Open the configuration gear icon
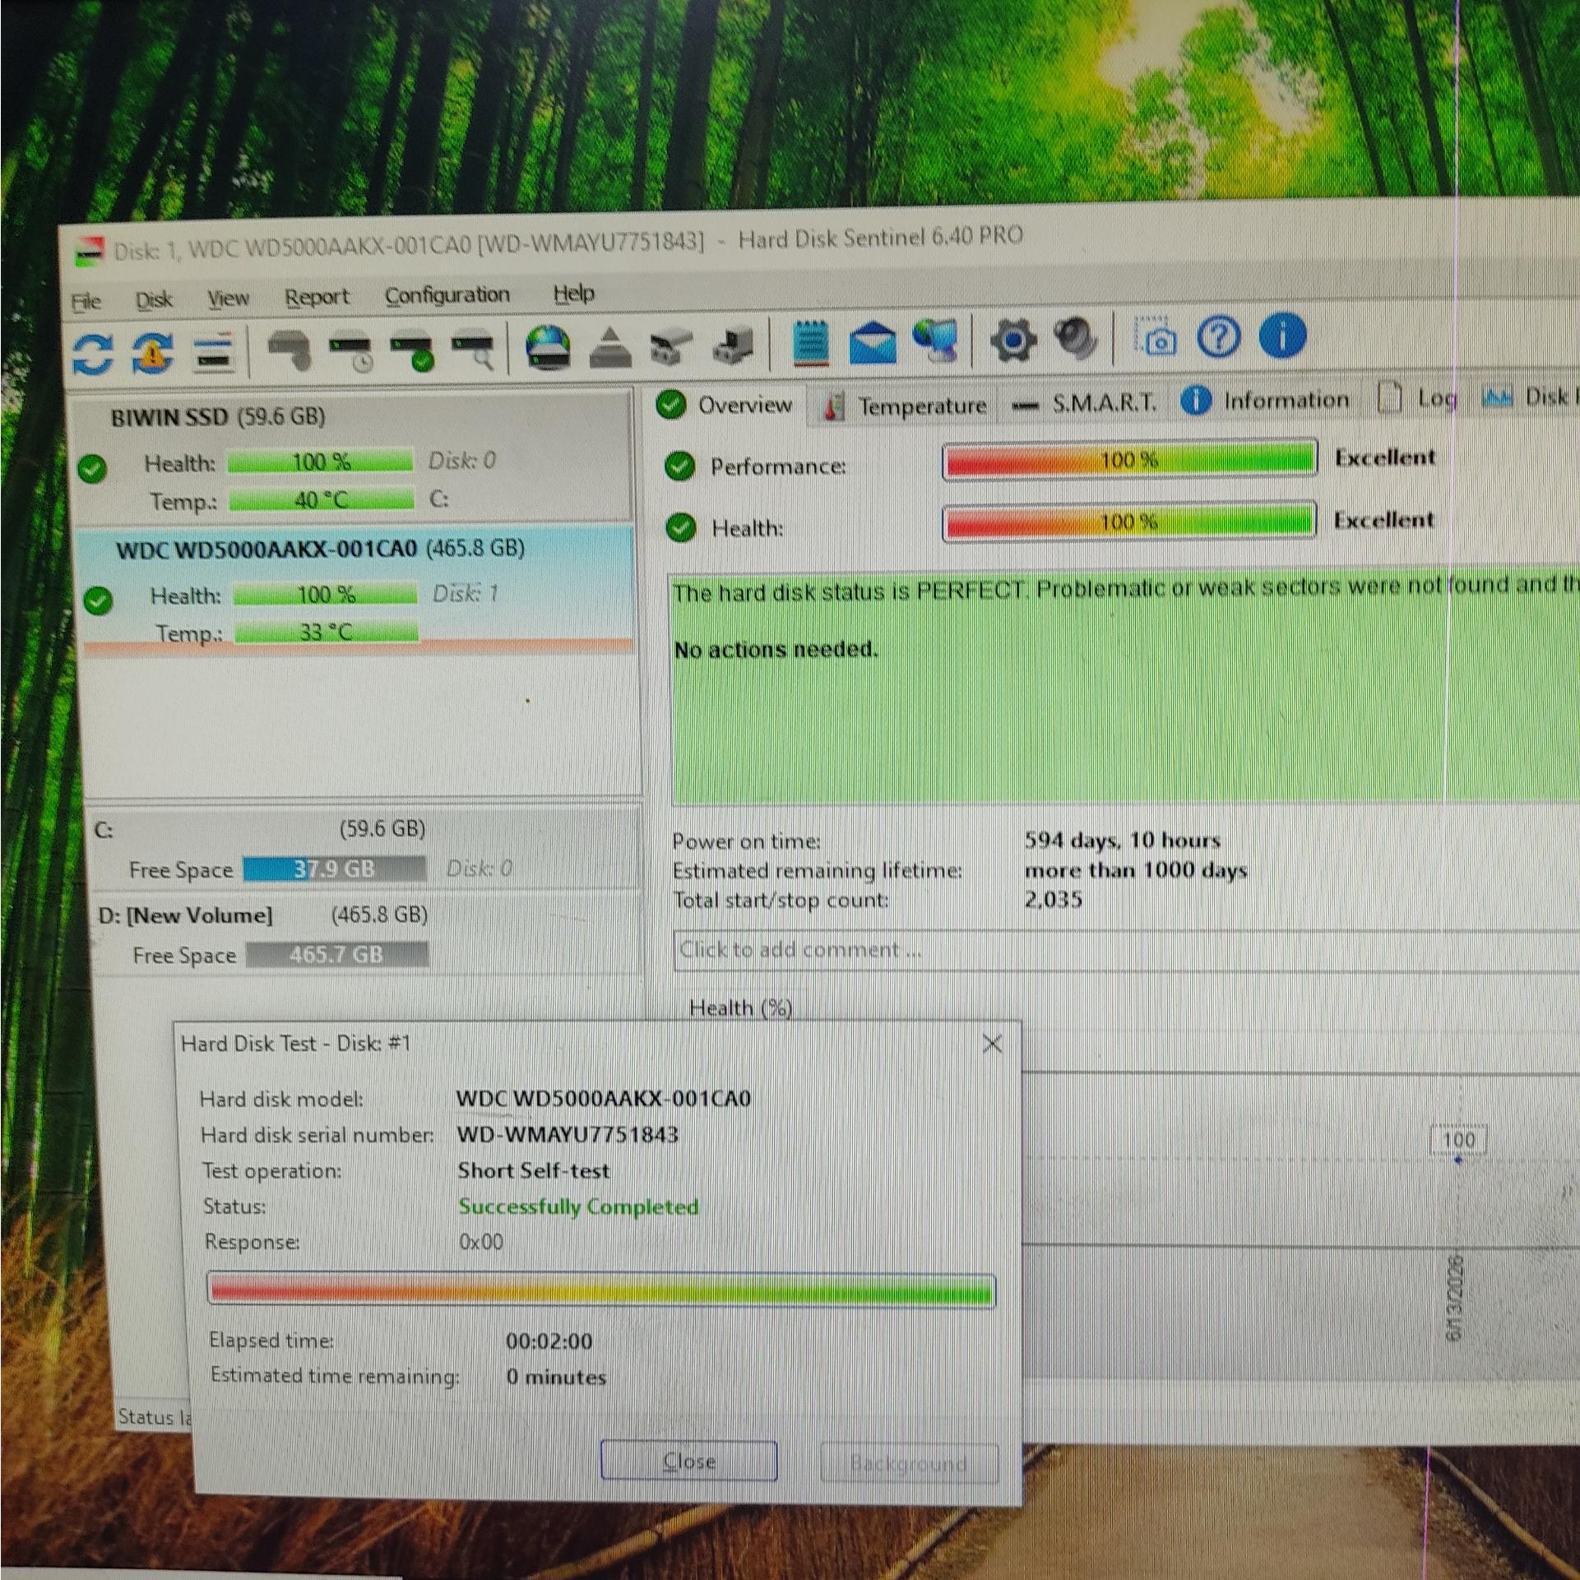This screenshot has height=1580, width=1580. pos(1012,339)
